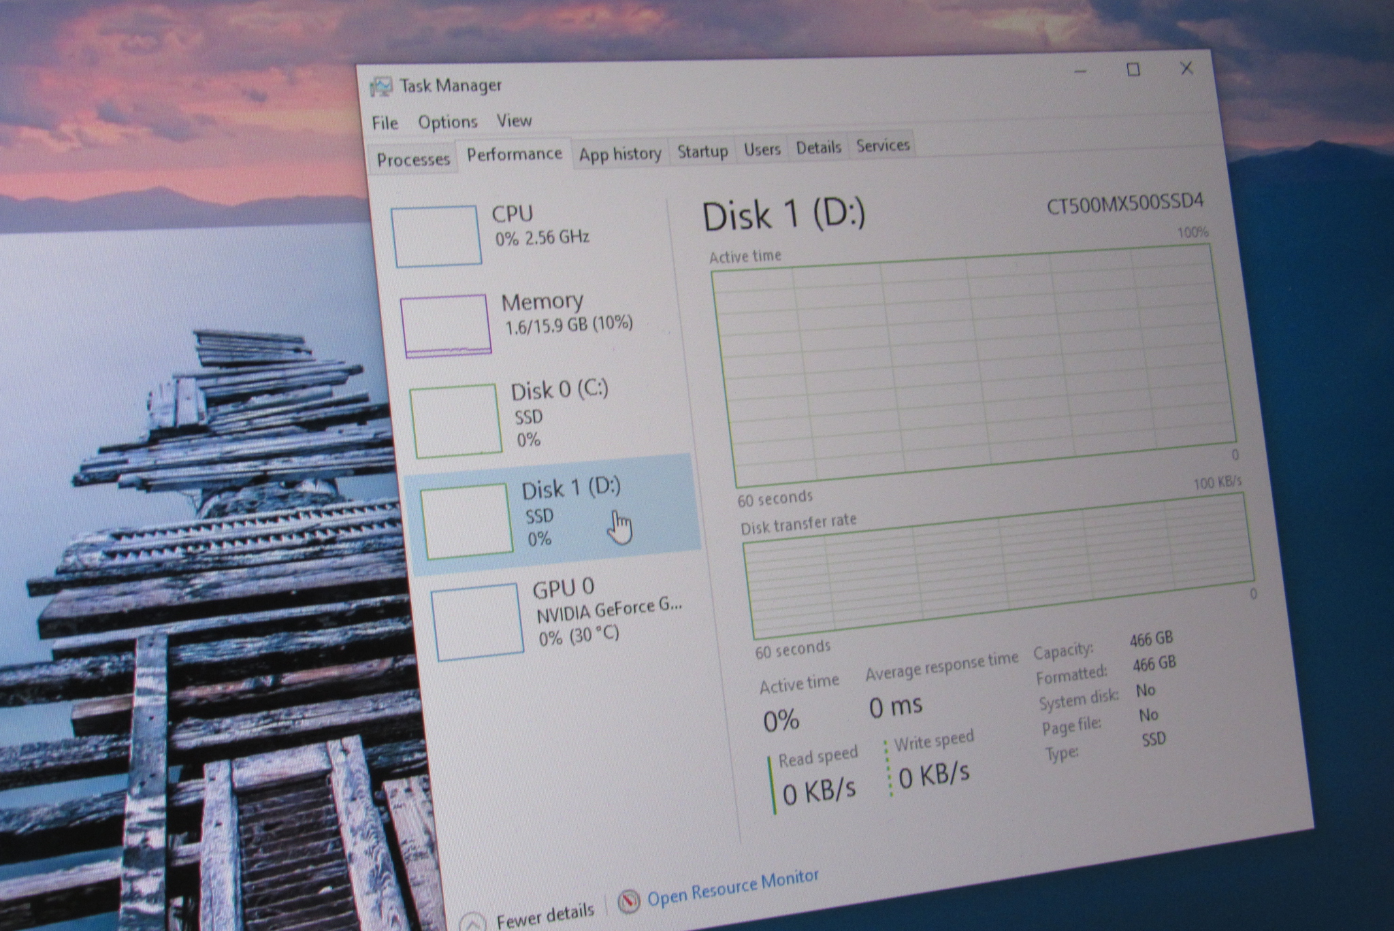The width and height of the screenshot is (1394, 931).
Task: Click the GPU 0 graph thumbnail
Action: pyautogui.click(x=477, y=622)
